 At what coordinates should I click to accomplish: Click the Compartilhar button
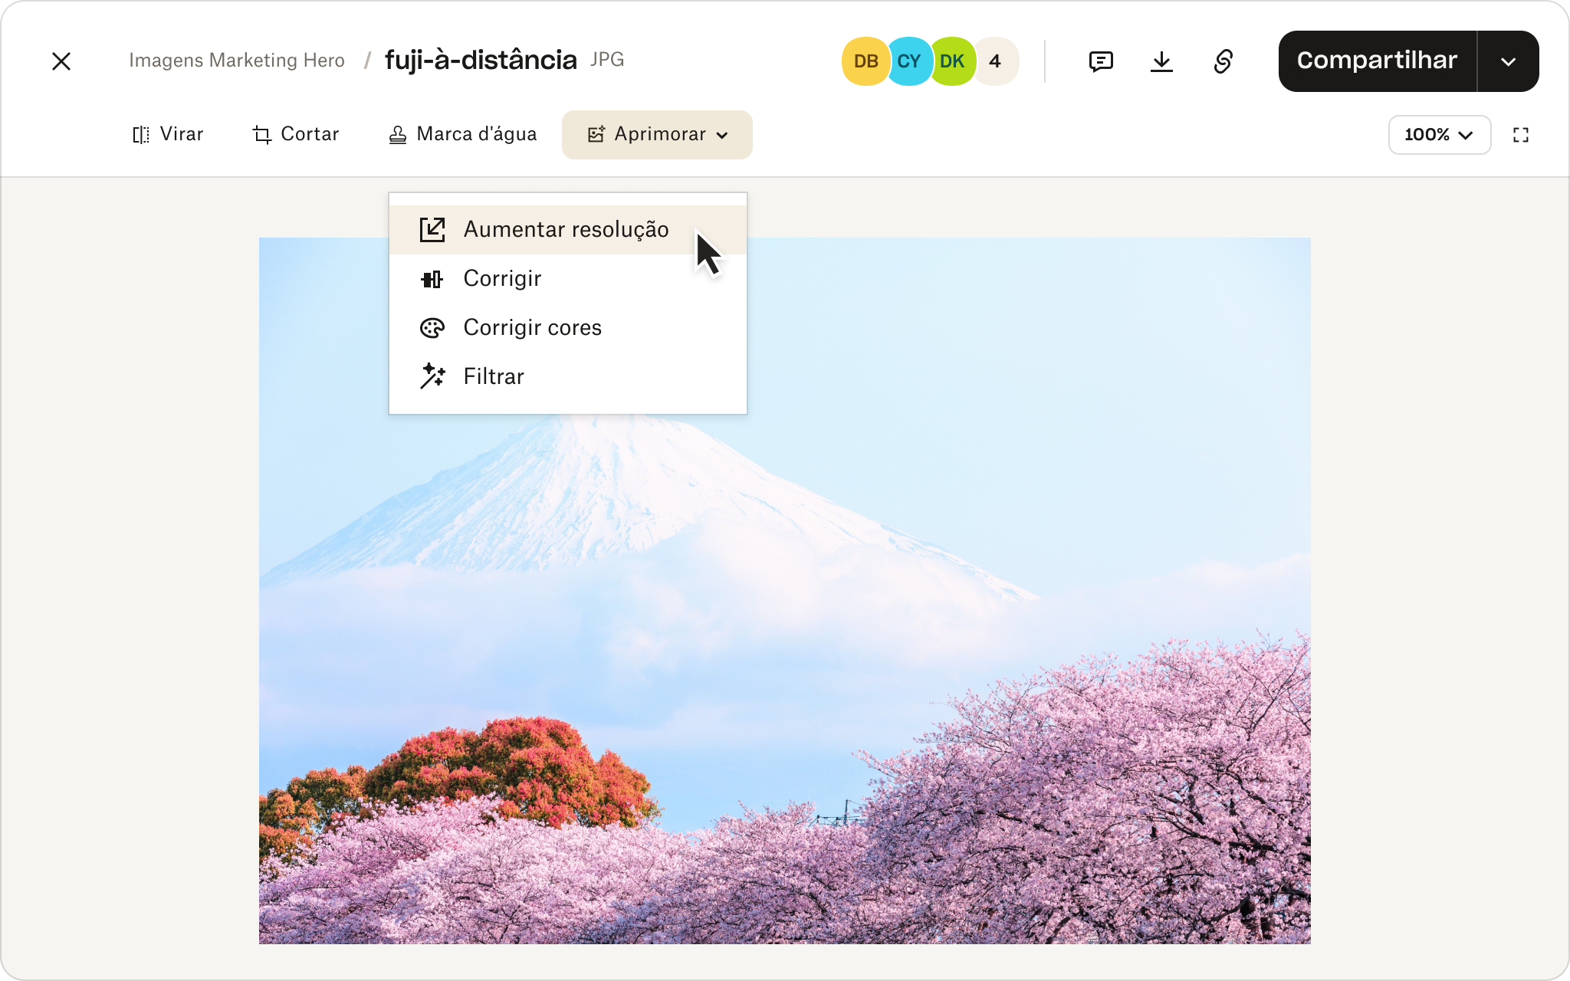(1377, 61)
